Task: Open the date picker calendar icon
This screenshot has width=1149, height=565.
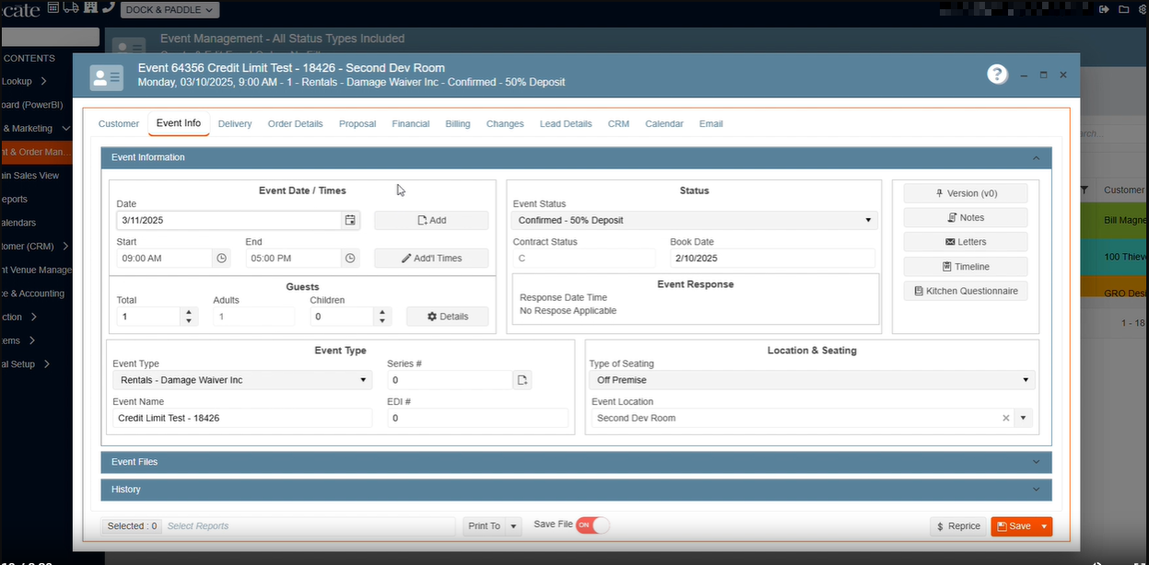Action: 350,221
